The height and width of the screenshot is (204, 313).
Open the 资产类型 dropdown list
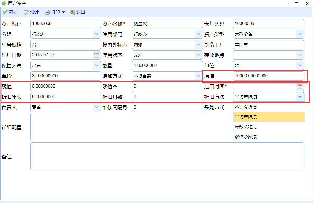[300, 34]
